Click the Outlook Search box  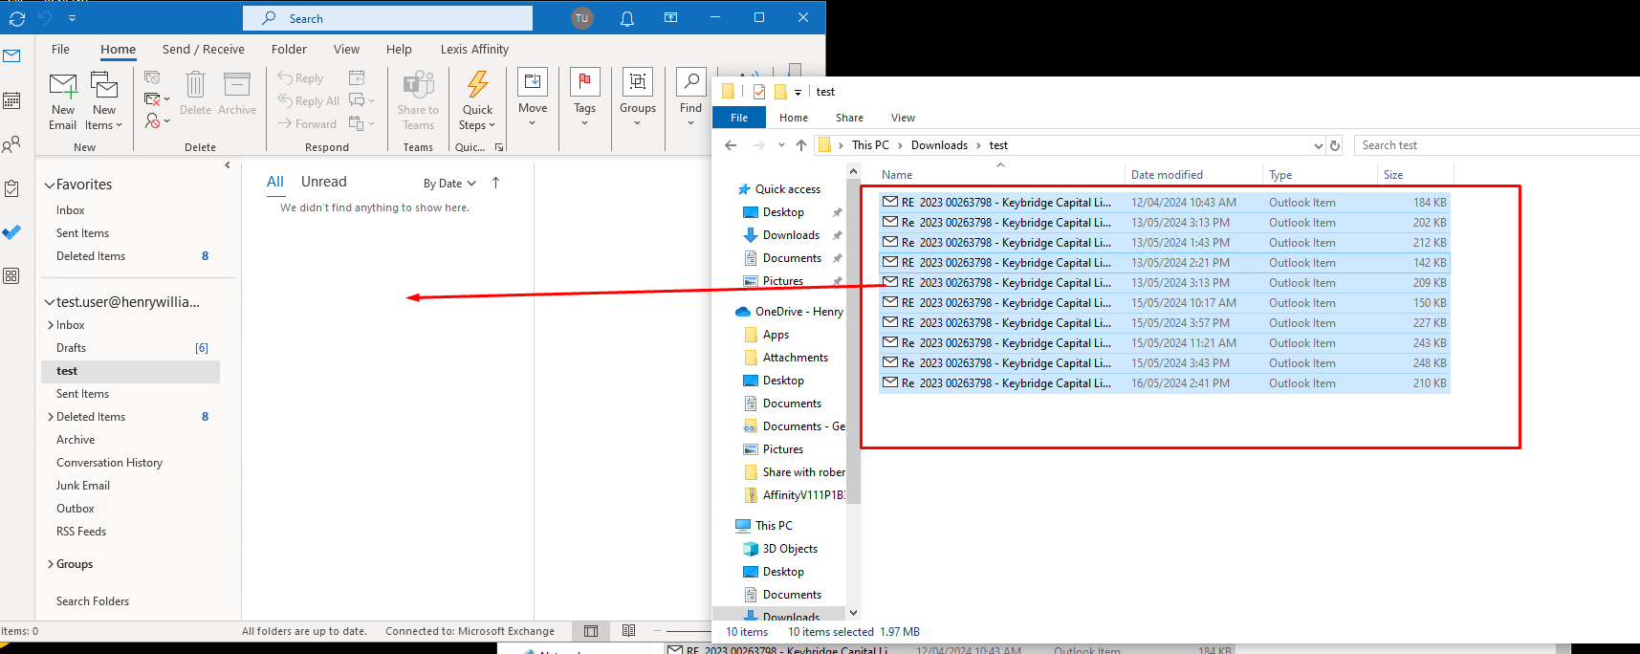tap(387, 18)
